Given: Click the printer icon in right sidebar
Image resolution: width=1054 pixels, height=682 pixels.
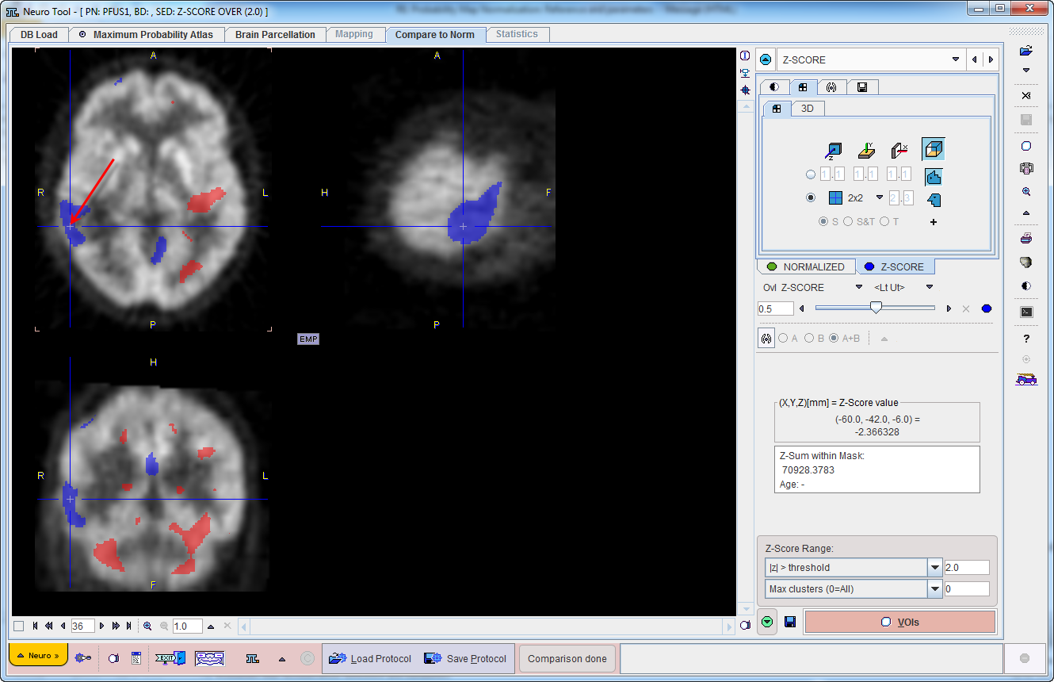Looking at the screenshot, I should point(1026,239).
